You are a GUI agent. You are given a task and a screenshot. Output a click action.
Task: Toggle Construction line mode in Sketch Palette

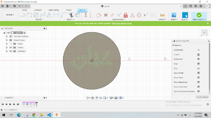[x=199, y=50]
